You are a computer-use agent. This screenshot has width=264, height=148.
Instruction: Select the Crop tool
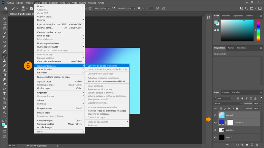[4, 37]
